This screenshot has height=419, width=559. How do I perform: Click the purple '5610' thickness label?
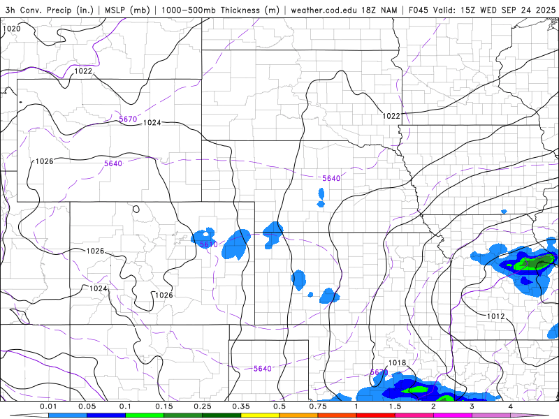(208, 244)
